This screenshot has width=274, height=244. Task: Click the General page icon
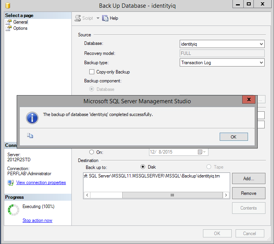(x=9, y=22)
